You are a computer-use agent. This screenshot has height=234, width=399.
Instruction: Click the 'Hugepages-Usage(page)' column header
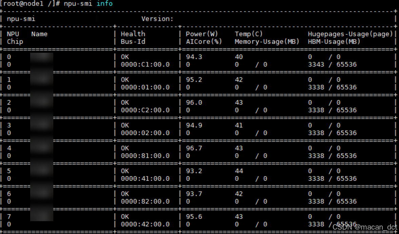coord(351,34)
